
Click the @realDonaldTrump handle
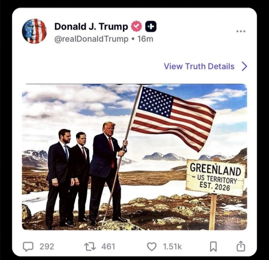point(91,39)
